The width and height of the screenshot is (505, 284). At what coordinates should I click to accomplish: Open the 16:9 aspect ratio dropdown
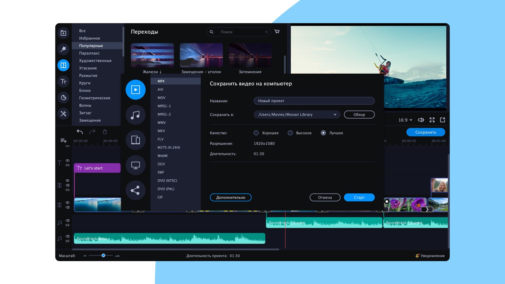click(405, 120)
